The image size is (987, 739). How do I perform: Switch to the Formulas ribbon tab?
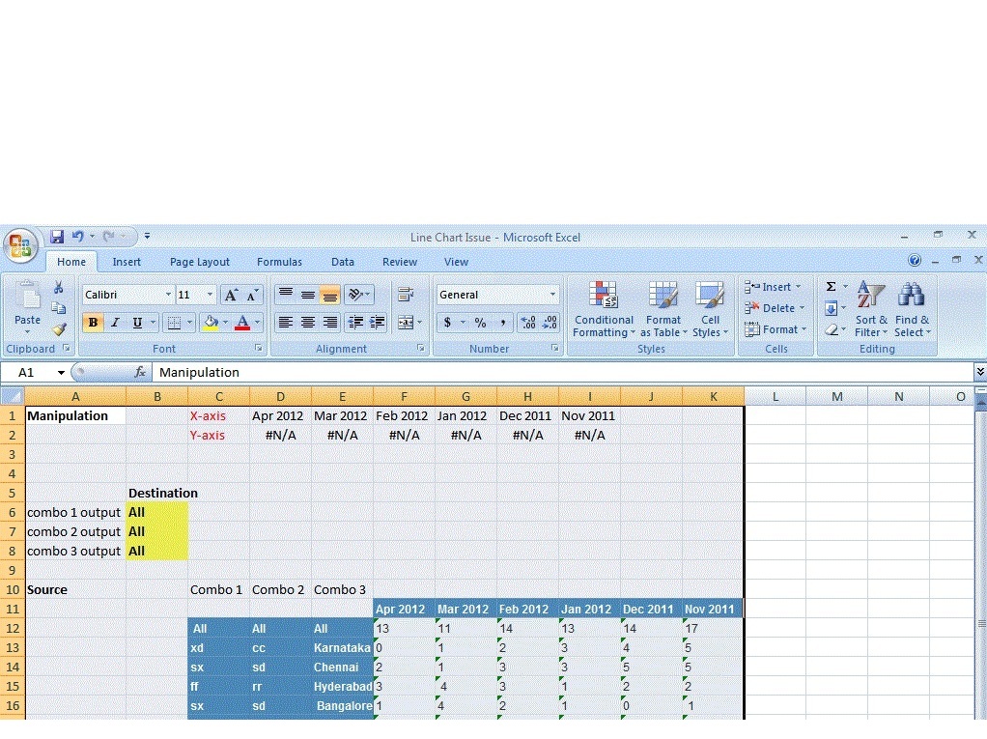point(279,262)
